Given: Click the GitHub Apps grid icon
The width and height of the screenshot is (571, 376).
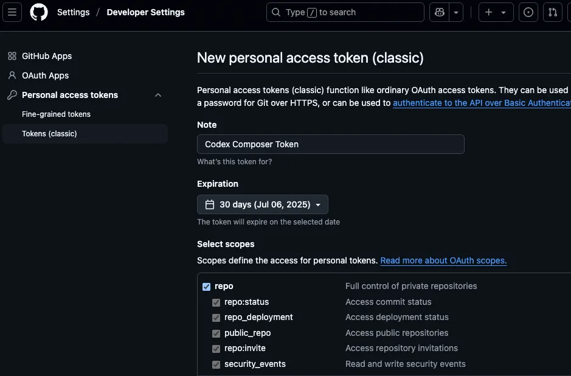Looking at the screenshot, I should pyautogui.click(x=12, y=56).
